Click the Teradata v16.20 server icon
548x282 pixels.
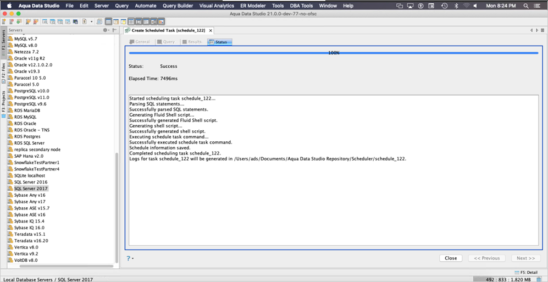(x=10, y=241)
